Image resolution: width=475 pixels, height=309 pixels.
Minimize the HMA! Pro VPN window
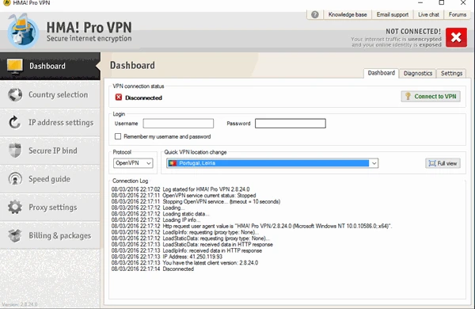pos(420,2)
